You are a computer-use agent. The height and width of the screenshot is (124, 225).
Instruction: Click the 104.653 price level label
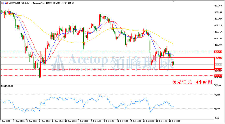point(218,58)
